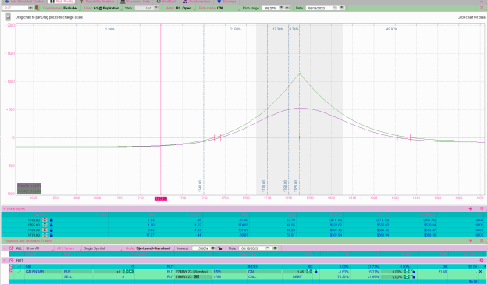
Task: Adjust the Interest rate stepper
Action: click(213, 248)
